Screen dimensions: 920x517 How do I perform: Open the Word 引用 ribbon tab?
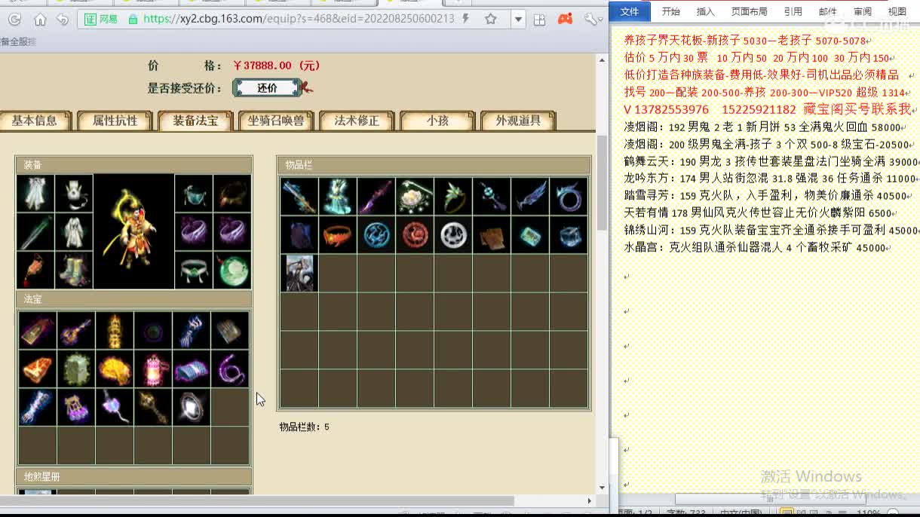coord(793,11)
